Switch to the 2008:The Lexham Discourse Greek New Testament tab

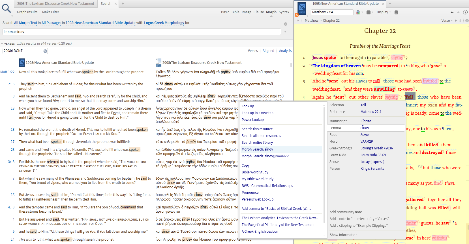click(55, 4)
